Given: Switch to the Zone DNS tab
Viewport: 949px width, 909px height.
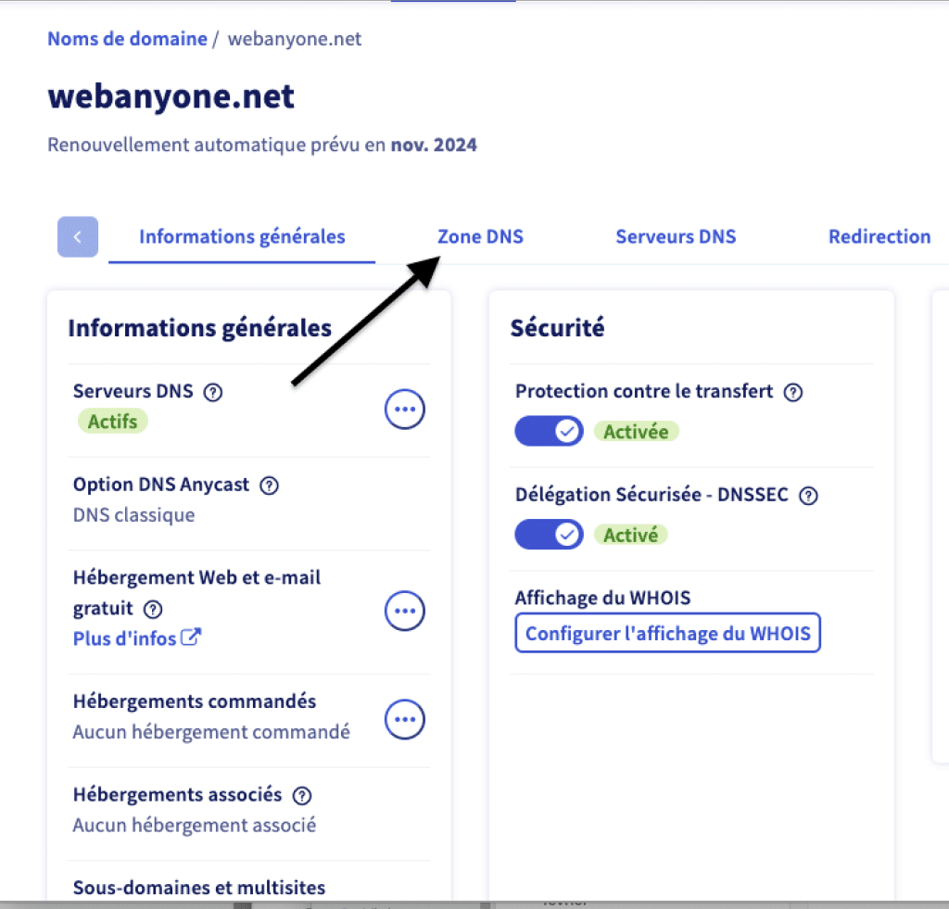Looking at the screenshot, I should (x=480, y=237).
